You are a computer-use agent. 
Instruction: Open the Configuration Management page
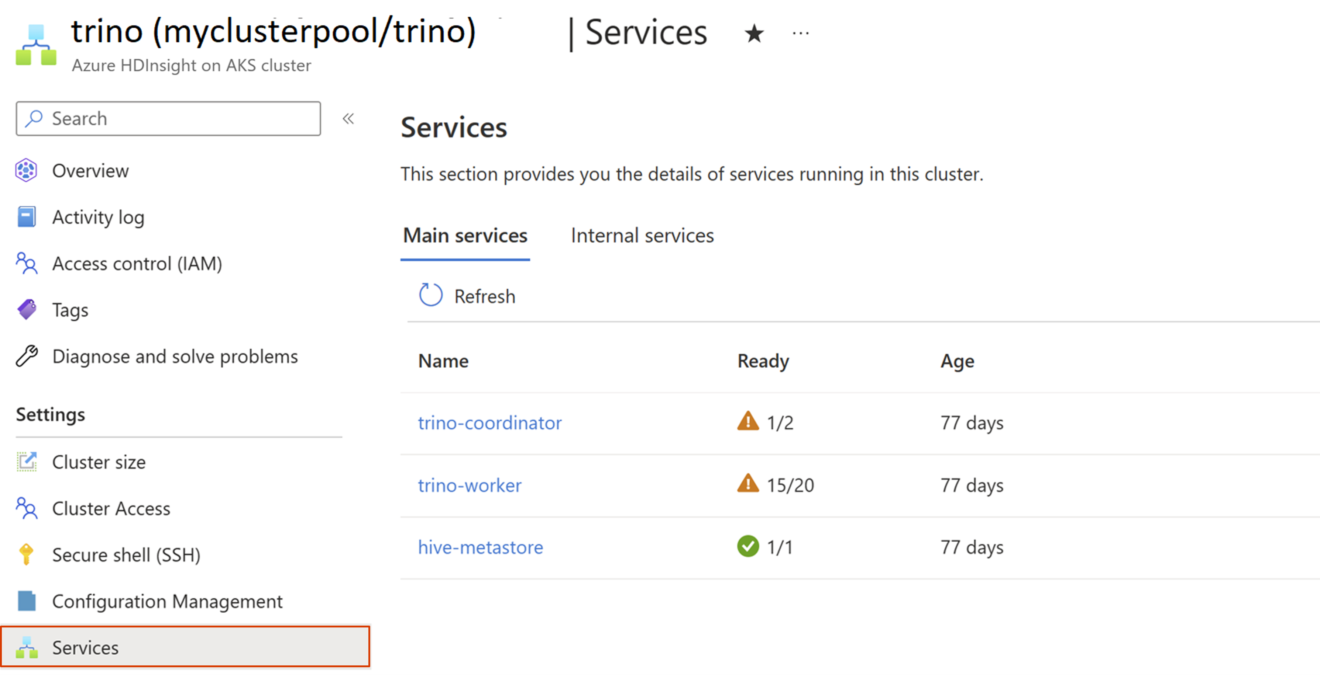(167, 601)
